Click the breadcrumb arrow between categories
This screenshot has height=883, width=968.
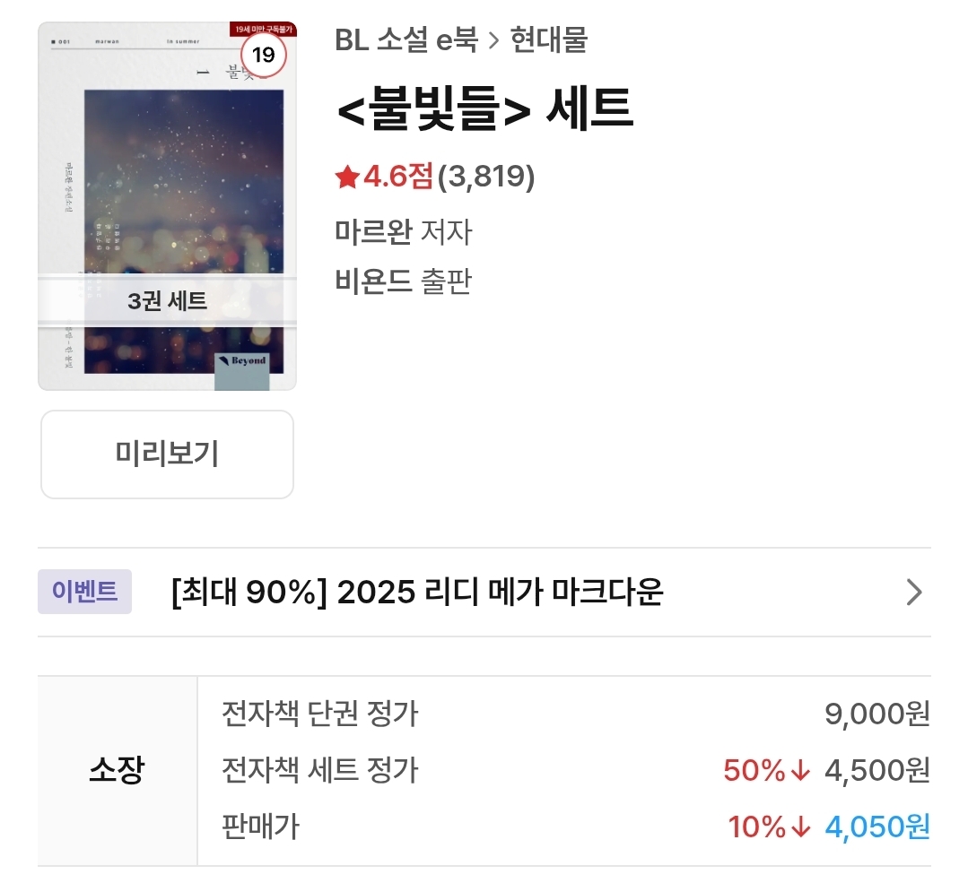493,40
